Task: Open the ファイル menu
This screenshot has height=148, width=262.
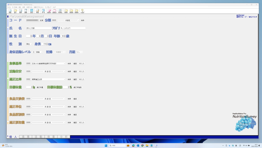Action: tap(9, 7)
